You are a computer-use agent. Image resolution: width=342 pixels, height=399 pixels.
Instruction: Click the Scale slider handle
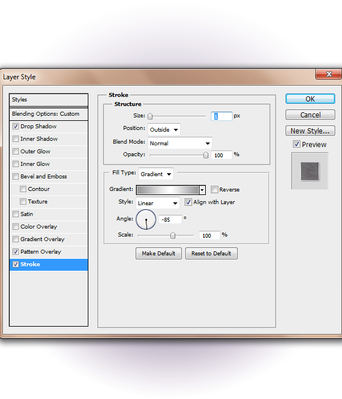click(173, 235)
